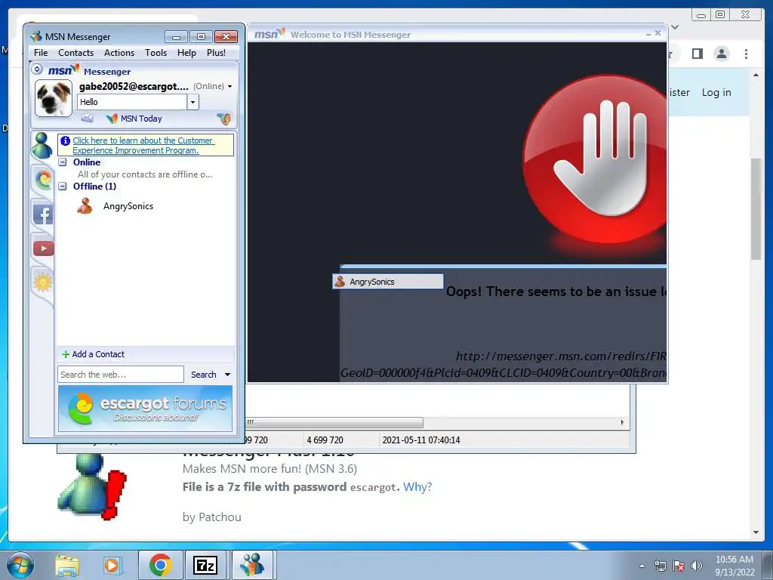Click the escargot forums banner
773x580 pixels.
click(145, 409)
